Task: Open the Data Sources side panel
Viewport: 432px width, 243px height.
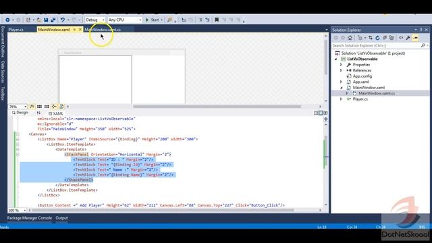Action: coord(3,72)
